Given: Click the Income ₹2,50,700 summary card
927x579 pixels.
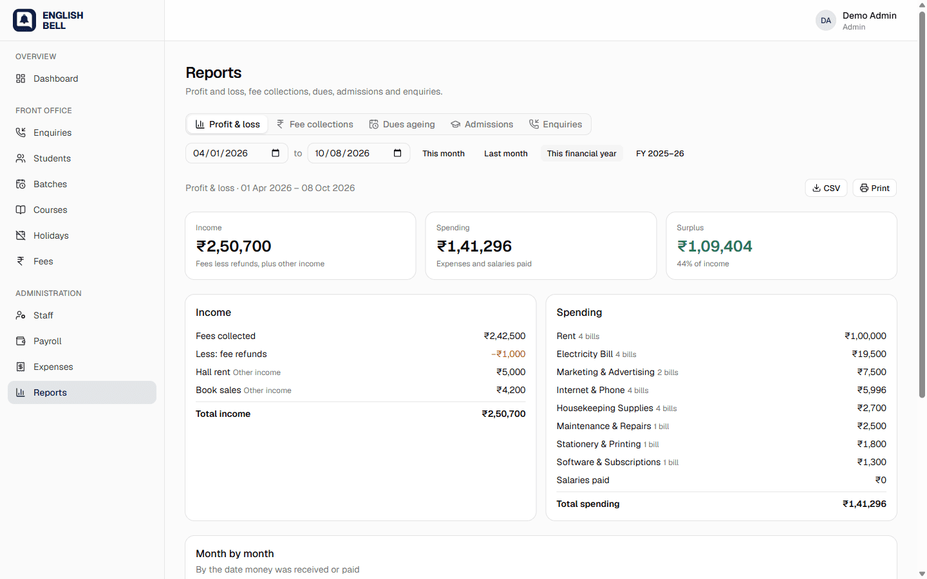Looking at the screenshot, I should click(x=301, y=246).
